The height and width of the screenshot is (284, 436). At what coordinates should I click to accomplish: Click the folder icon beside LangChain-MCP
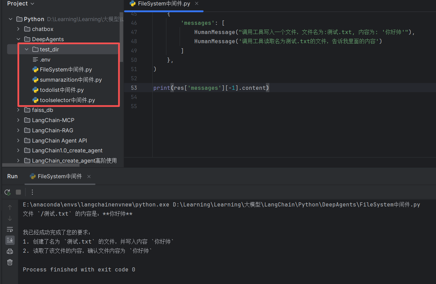27,120
